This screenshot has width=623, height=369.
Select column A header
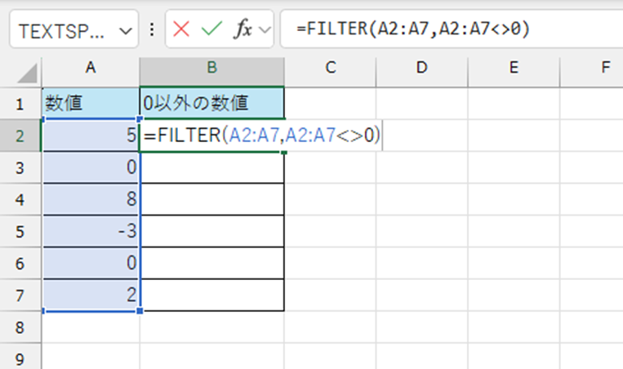(x=91, y=69)
